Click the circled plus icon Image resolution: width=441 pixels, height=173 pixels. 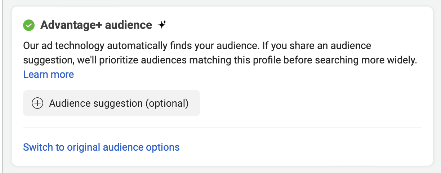coord(37,103)
